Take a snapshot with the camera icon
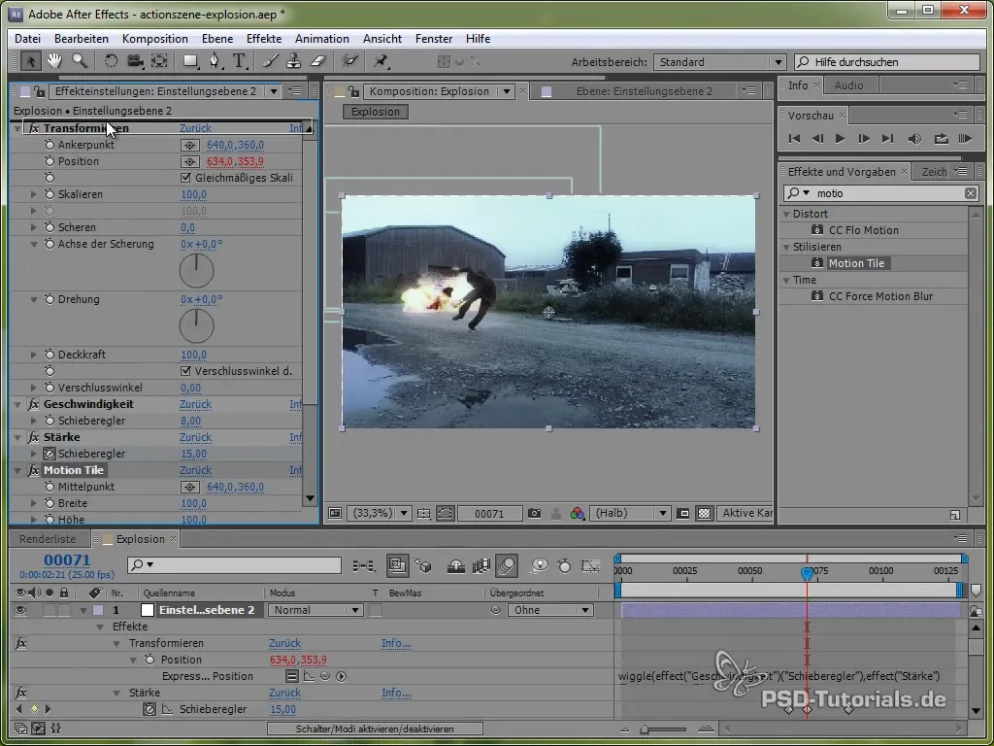Viewport: 994px width, 746px height. 535,513
